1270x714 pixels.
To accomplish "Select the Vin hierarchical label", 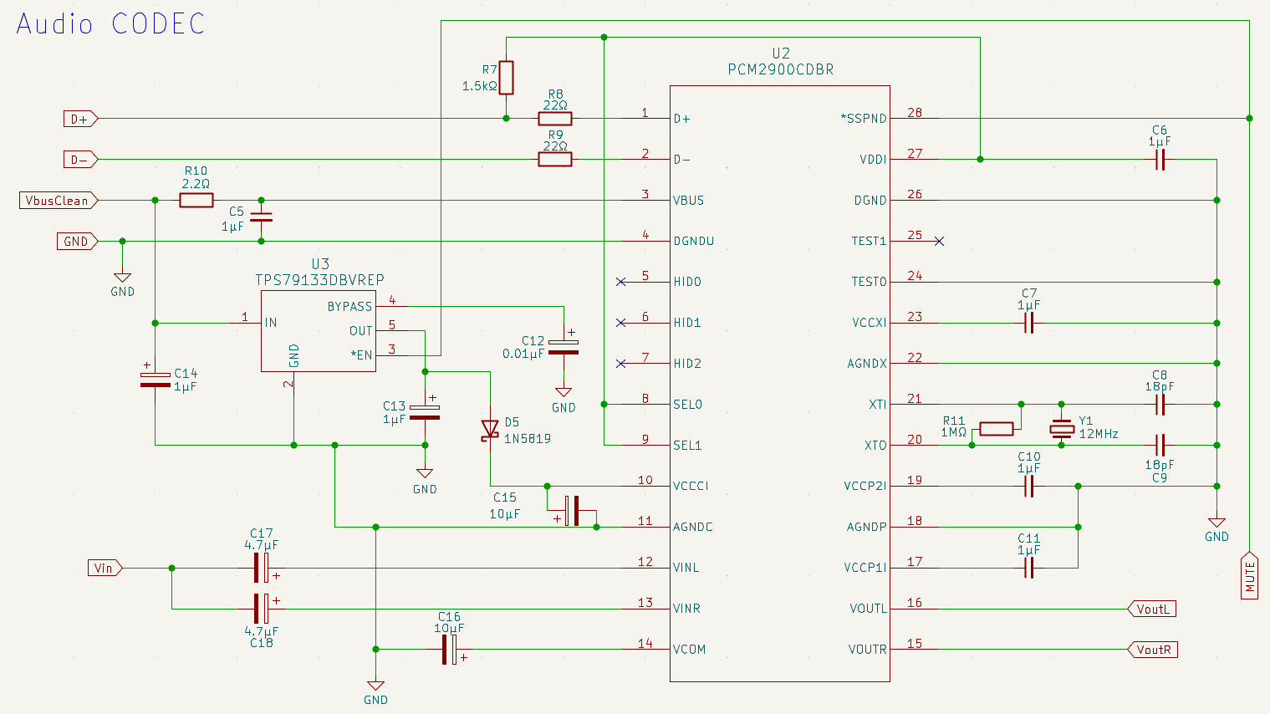I will [105, 568].
